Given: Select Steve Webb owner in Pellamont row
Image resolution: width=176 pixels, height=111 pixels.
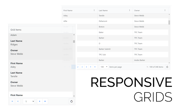Looking at the screenshot, I should pyautogui.click(x=151, y=21).
